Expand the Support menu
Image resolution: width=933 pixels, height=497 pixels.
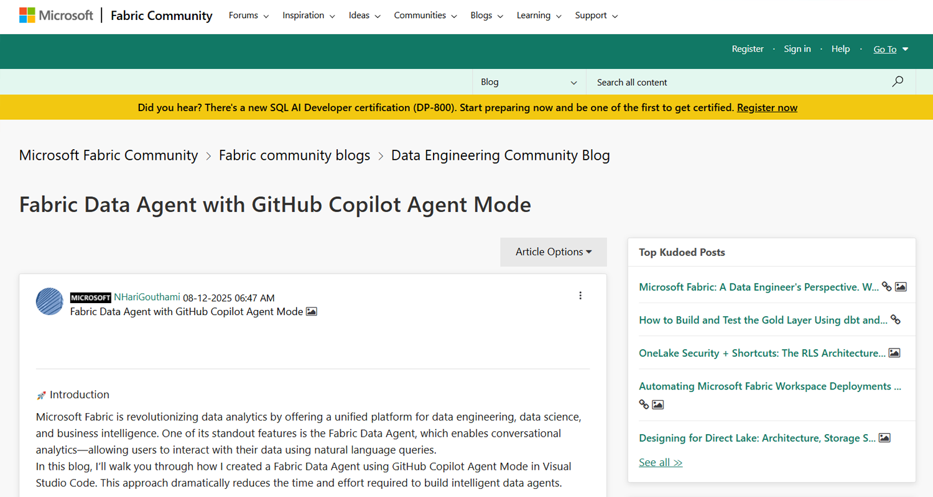[596, 16]
